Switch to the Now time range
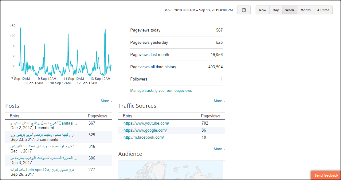This screenshot has height=180, width=341. [x=263, y=10]
